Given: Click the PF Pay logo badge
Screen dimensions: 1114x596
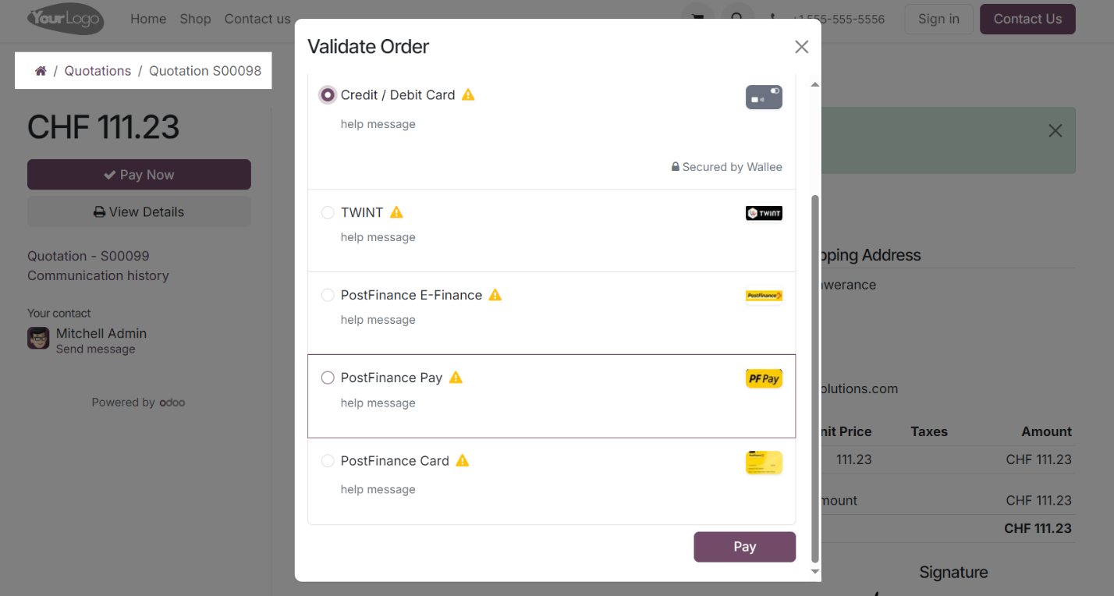Looking at the screenshot, I should click(x=763, y=378).
